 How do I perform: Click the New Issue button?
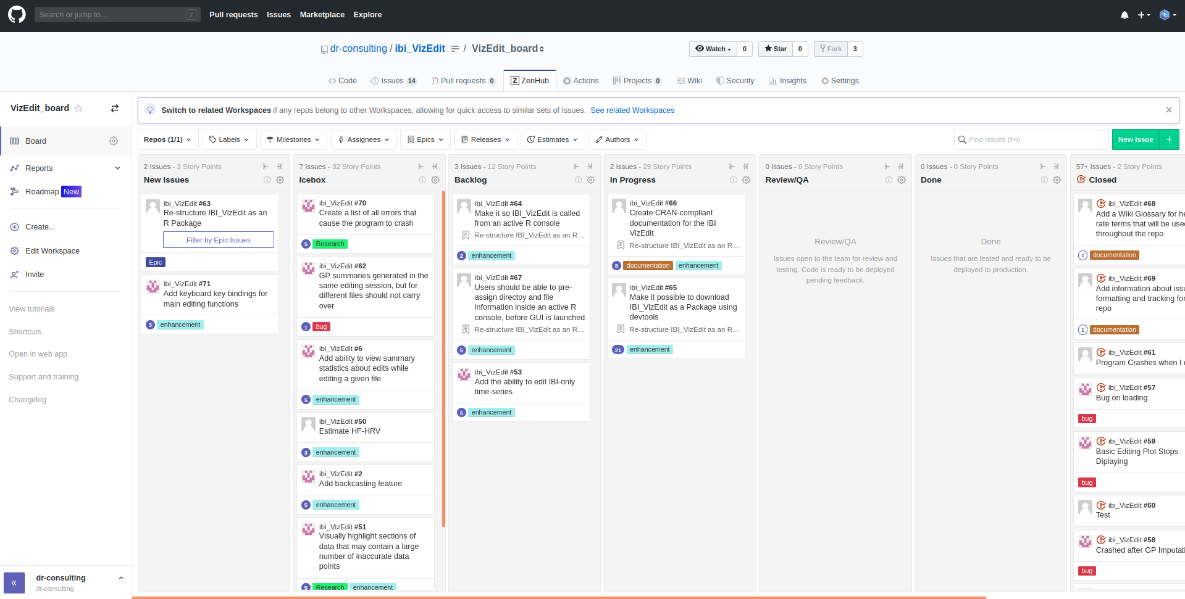point(1136,139)
